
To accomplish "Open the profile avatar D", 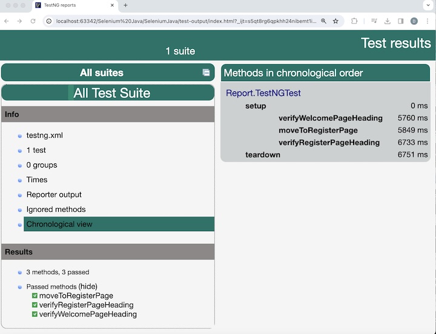I will tap(414, 21).
